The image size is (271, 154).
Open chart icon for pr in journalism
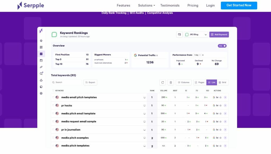(x=217, y=130)
